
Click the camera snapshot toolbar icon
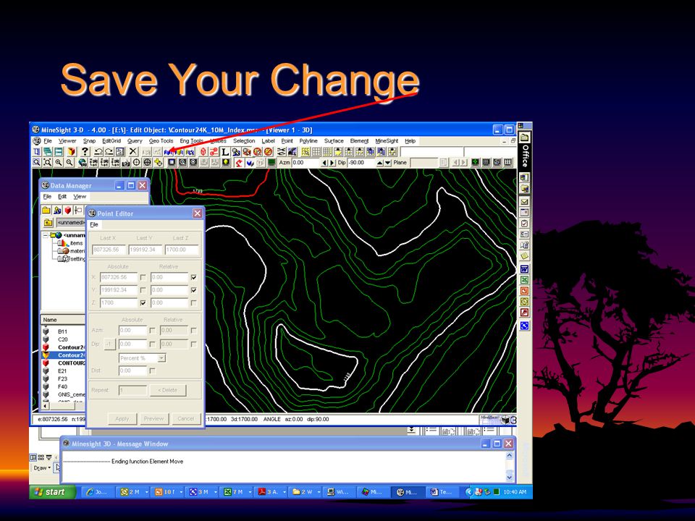[126, 163]
